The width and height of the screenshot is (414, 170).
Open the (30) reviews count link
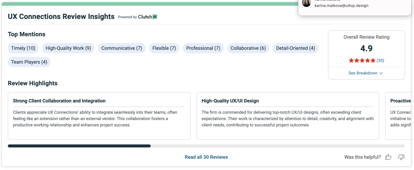pyautogui.click(x=380, y=61)
